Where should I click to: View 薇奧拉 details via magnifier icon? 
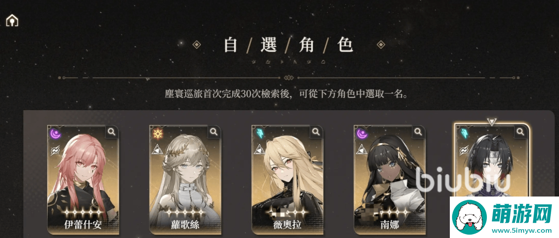tap(316, 132)
